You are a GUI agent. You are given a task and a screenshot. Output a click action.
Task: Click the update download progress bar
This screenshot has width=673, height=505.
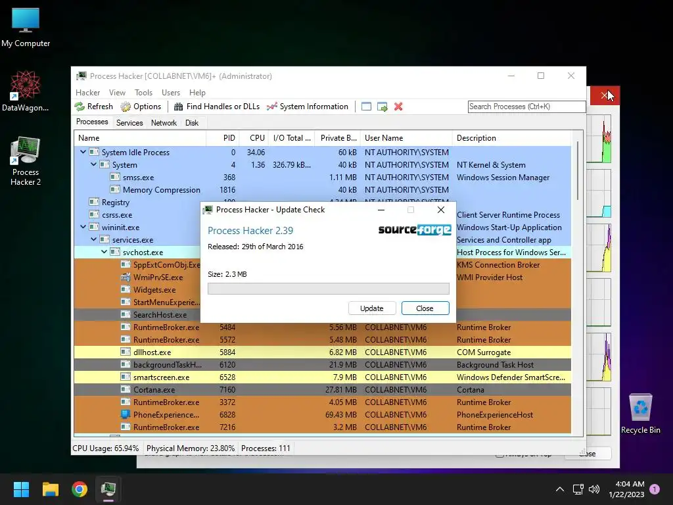click(329, 289)
